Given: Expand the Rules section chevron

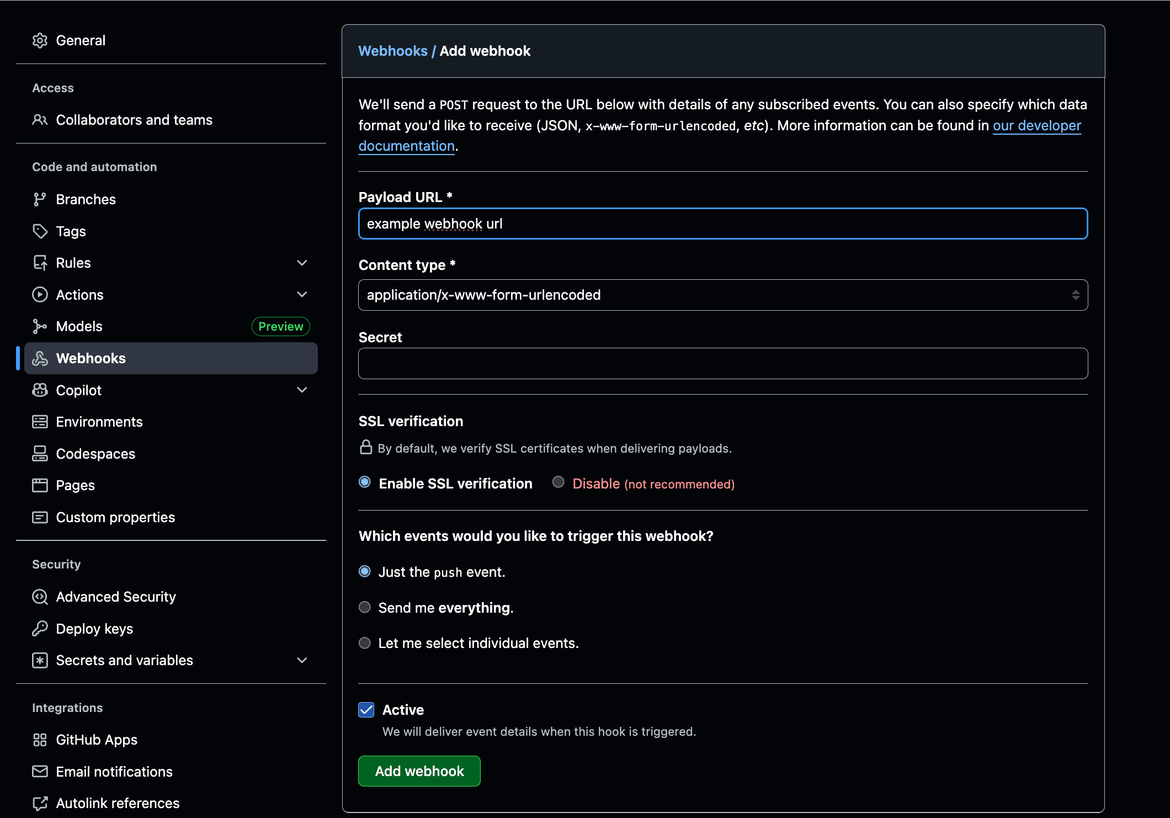Looking at the screenshot, I should (302, 263).
